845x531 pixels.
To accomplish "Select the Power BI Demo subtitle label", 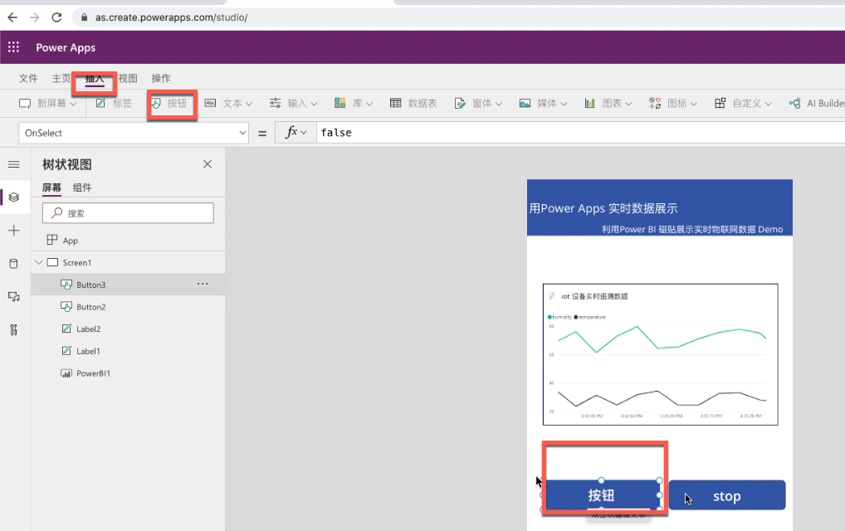I will [x=692, y=230].
